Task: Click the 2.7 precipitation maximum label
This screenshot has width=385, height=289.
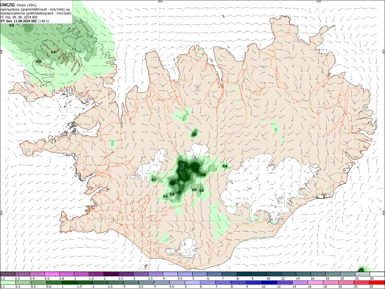Action: (183, 166)
